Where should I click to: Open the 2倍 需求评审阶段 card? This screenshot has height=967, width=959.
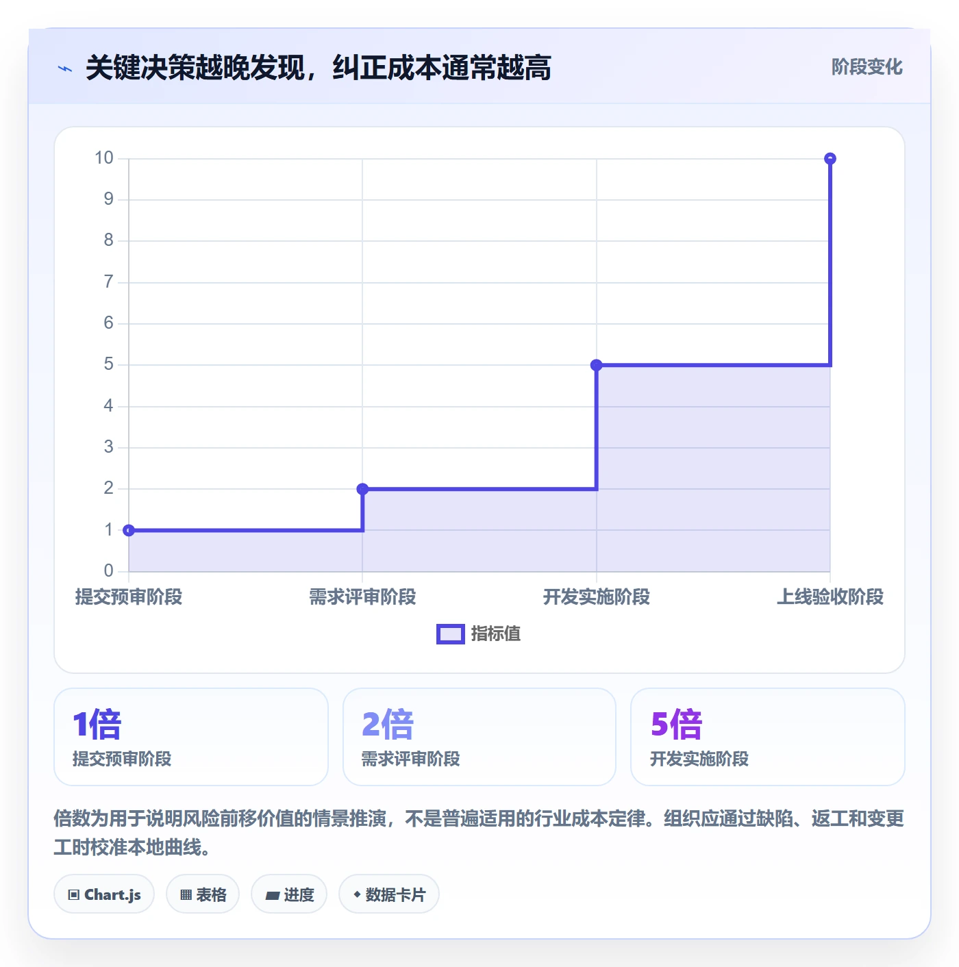pyautogui.click(x=480, y=737)
